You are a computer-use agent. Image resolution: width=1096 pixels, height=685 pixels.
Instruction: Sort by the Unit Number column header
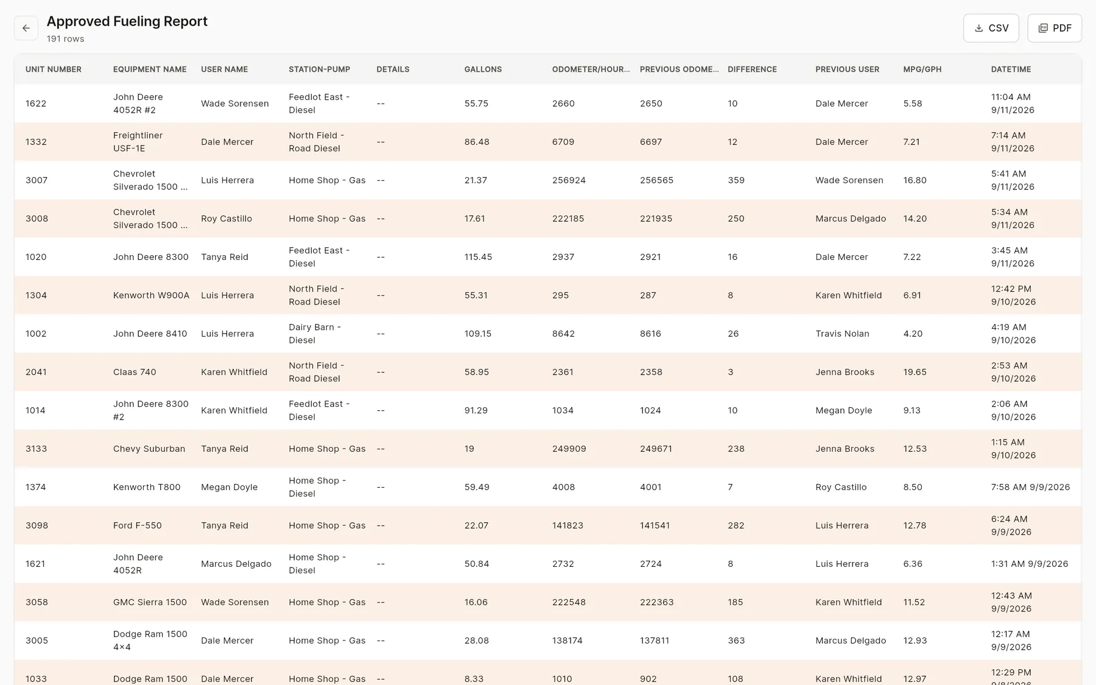pos(54,69)
